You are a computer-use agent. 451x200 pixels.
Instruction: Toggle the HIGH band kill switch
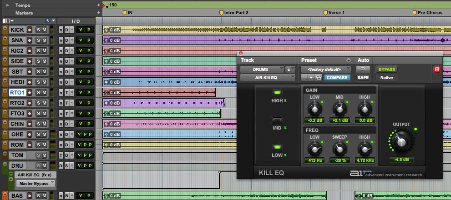coord(277,93)
